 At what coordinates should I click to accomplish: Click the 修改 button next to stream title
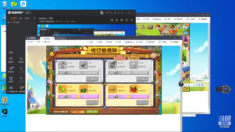point(51,18)
